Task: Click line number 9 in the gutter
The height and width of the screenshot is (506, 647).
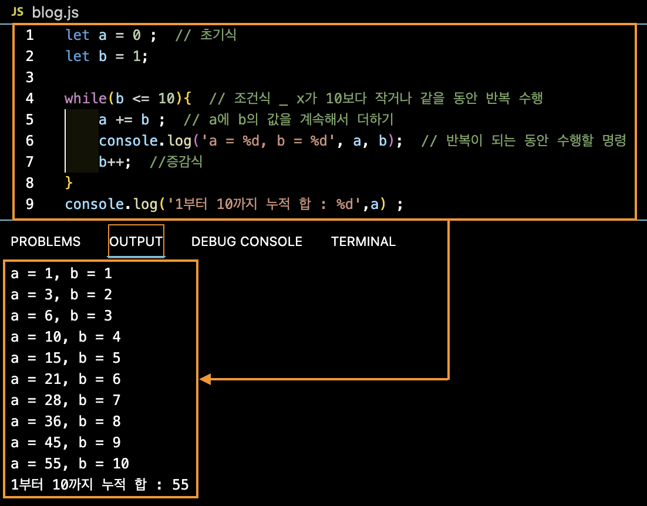Action: click(30, 204)
